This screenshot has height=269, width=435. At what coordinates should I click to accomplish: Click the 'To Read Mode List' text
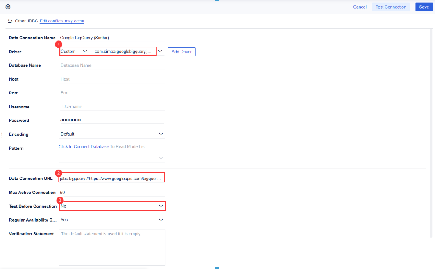point(128,146)
